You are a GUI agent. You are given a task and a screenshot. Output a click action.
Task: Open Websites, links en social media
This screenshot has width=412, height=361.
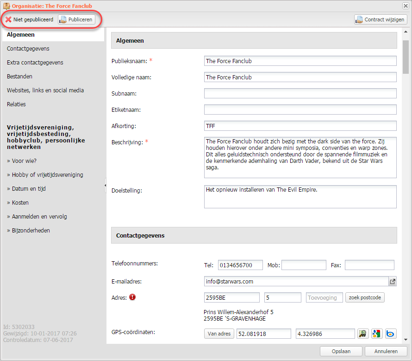(x=45, y=90)
